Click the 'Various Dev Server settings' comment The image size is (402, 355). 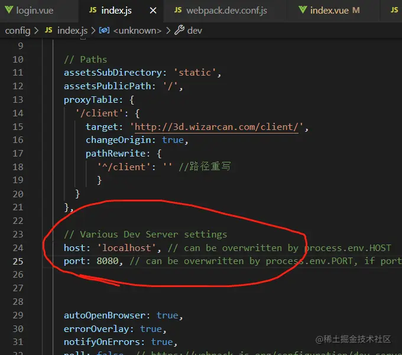point(145,235)
